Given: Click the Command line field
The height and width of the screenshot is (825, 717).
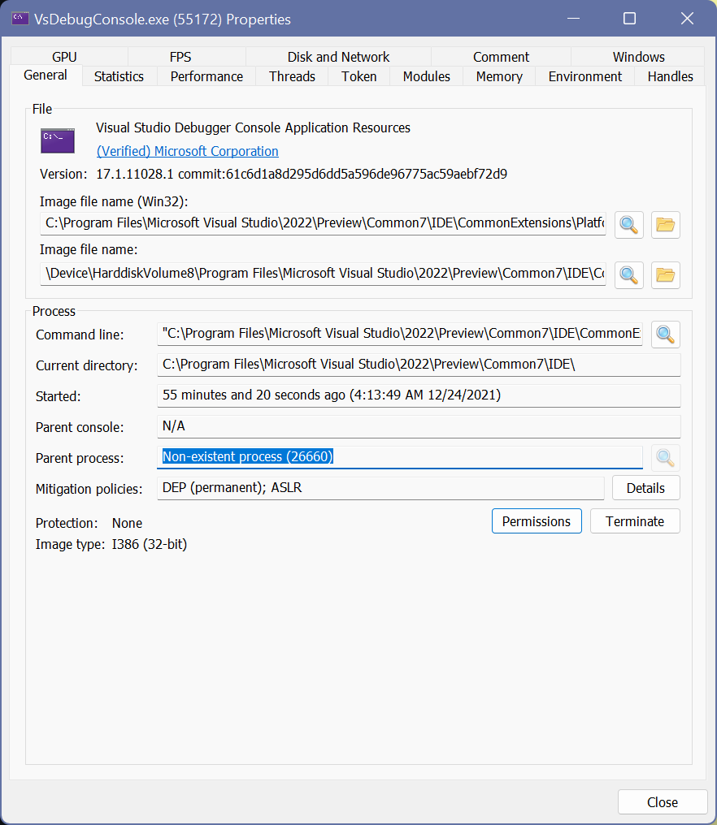Looking at the screenshot, I should click(x=400, y=334).
